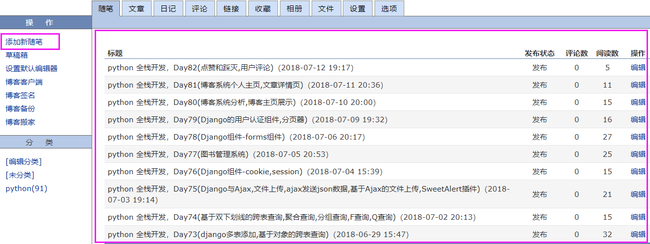Click the read count 5 in the Day82 row
The width and height of the screenshot is (650, 244).
[607, 68]
